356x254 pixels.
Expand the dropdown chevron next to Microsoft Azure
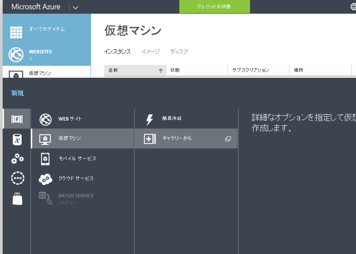tap(75, 8)
